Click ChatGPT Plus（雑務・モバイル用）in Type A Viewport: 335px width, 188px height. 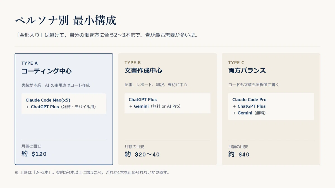coord(64,107)
